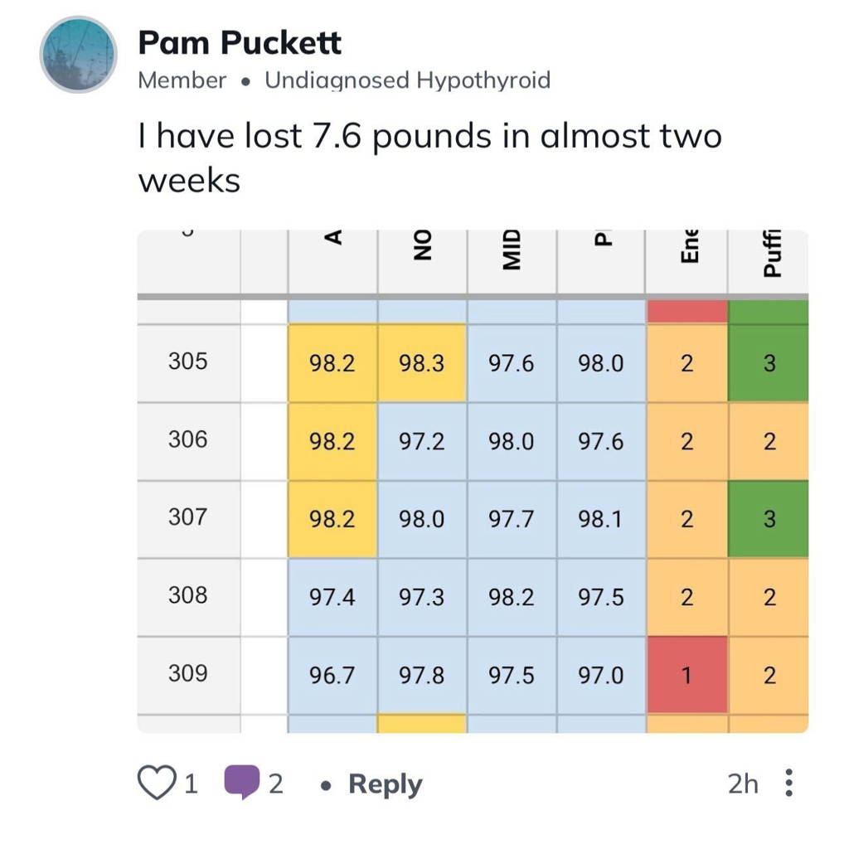Click the Undiagnosed Hypothyroid tag
Screen dimensions: 844x849
pyautogui.click(x=407, y=80)
